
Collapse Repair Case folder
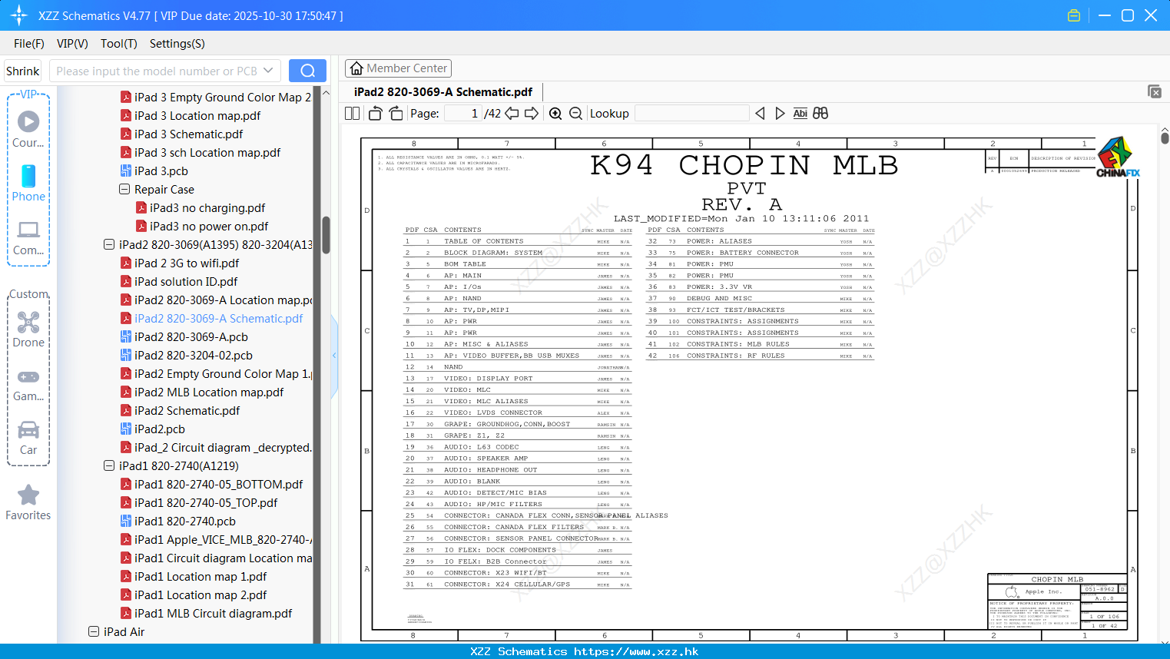pyautogui.click(x=124, y=189)
